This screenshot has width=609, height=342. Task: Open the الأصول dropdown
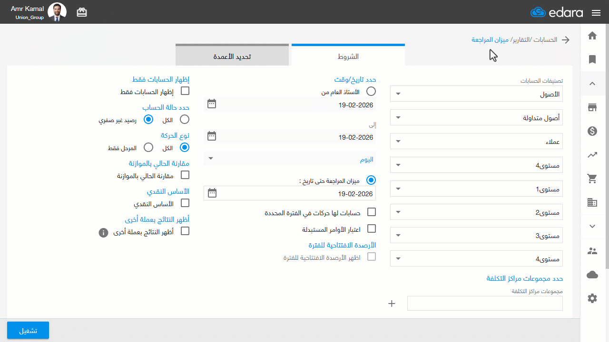[x=476, y=94]
